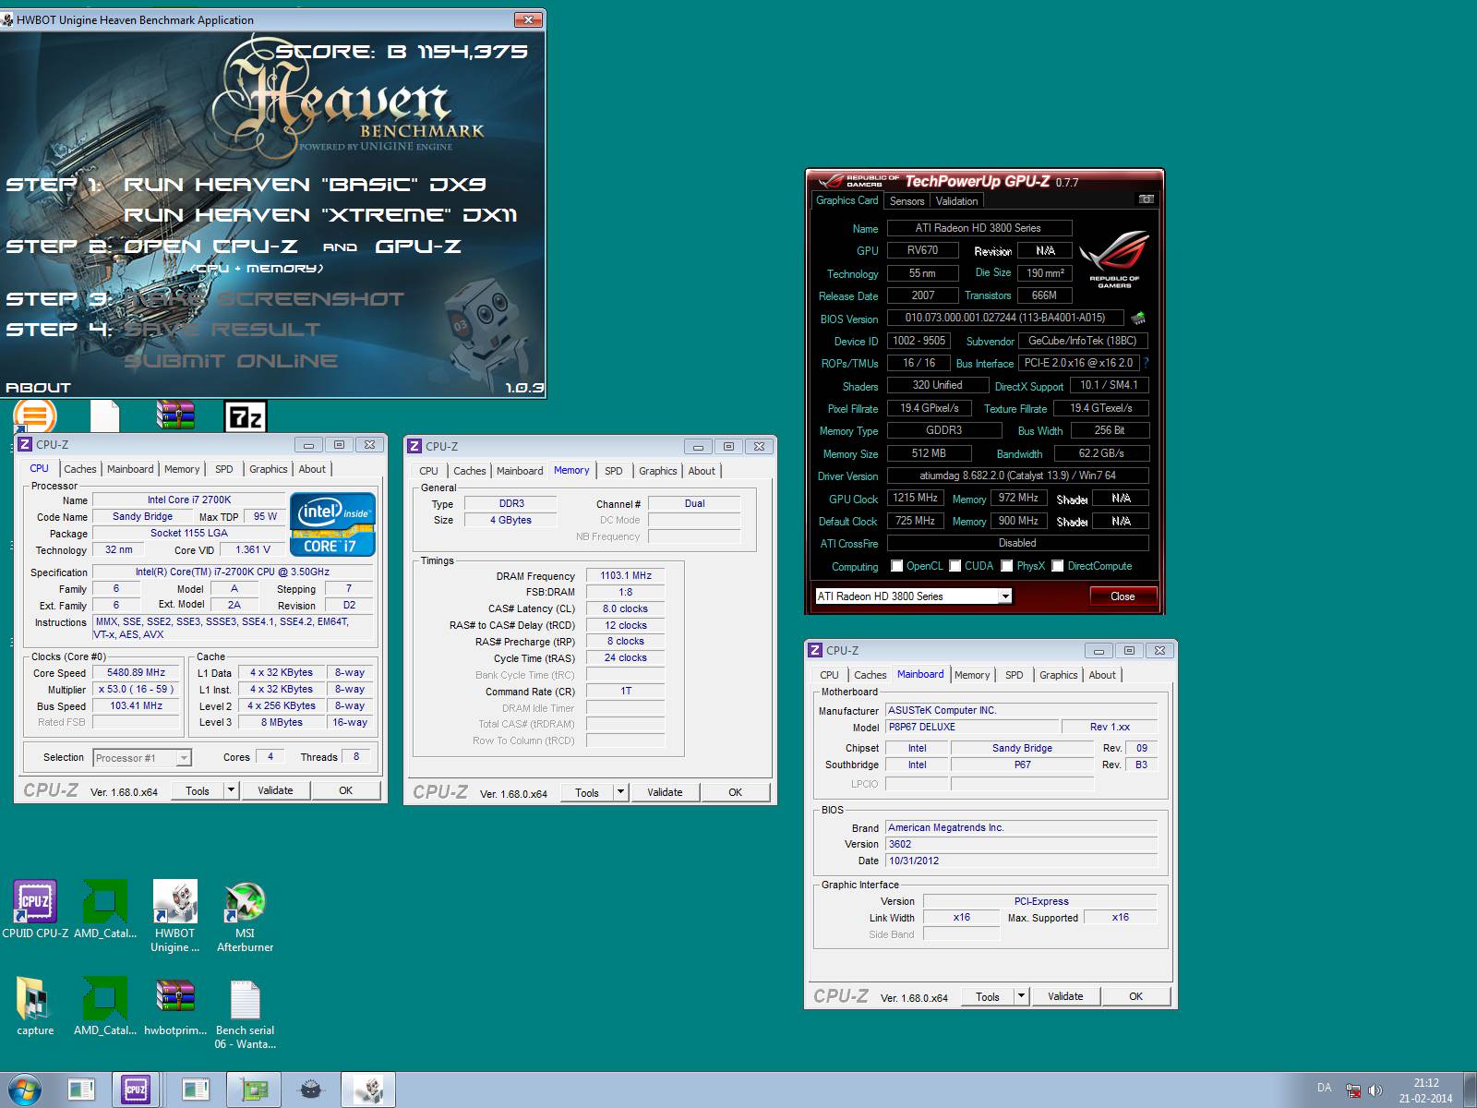Click the GPU-Z BIOS Version field
This screenshot has width=1477, height=1108.
tap(1004, 318)
